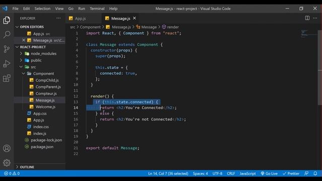Open the Terminal menu

(97, 9)
